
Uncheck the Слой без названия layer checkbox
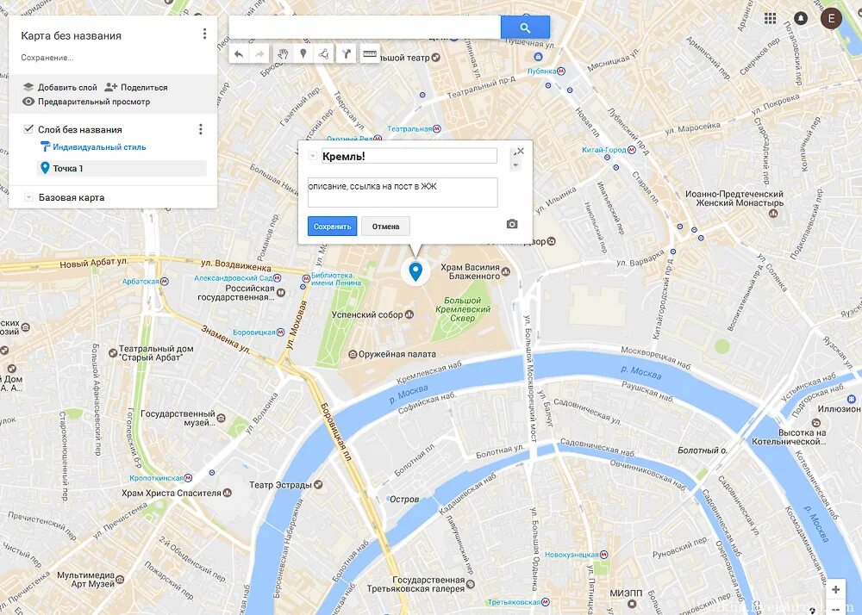pos(28,129)
